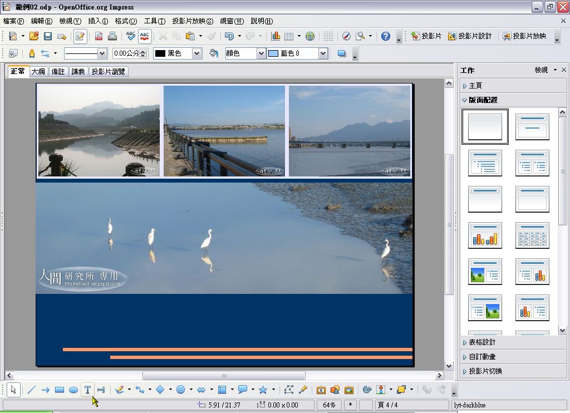The width and height of the screenshot is (570, 413).
Task: Select the vertical text tool
Action: pos(101,390)
